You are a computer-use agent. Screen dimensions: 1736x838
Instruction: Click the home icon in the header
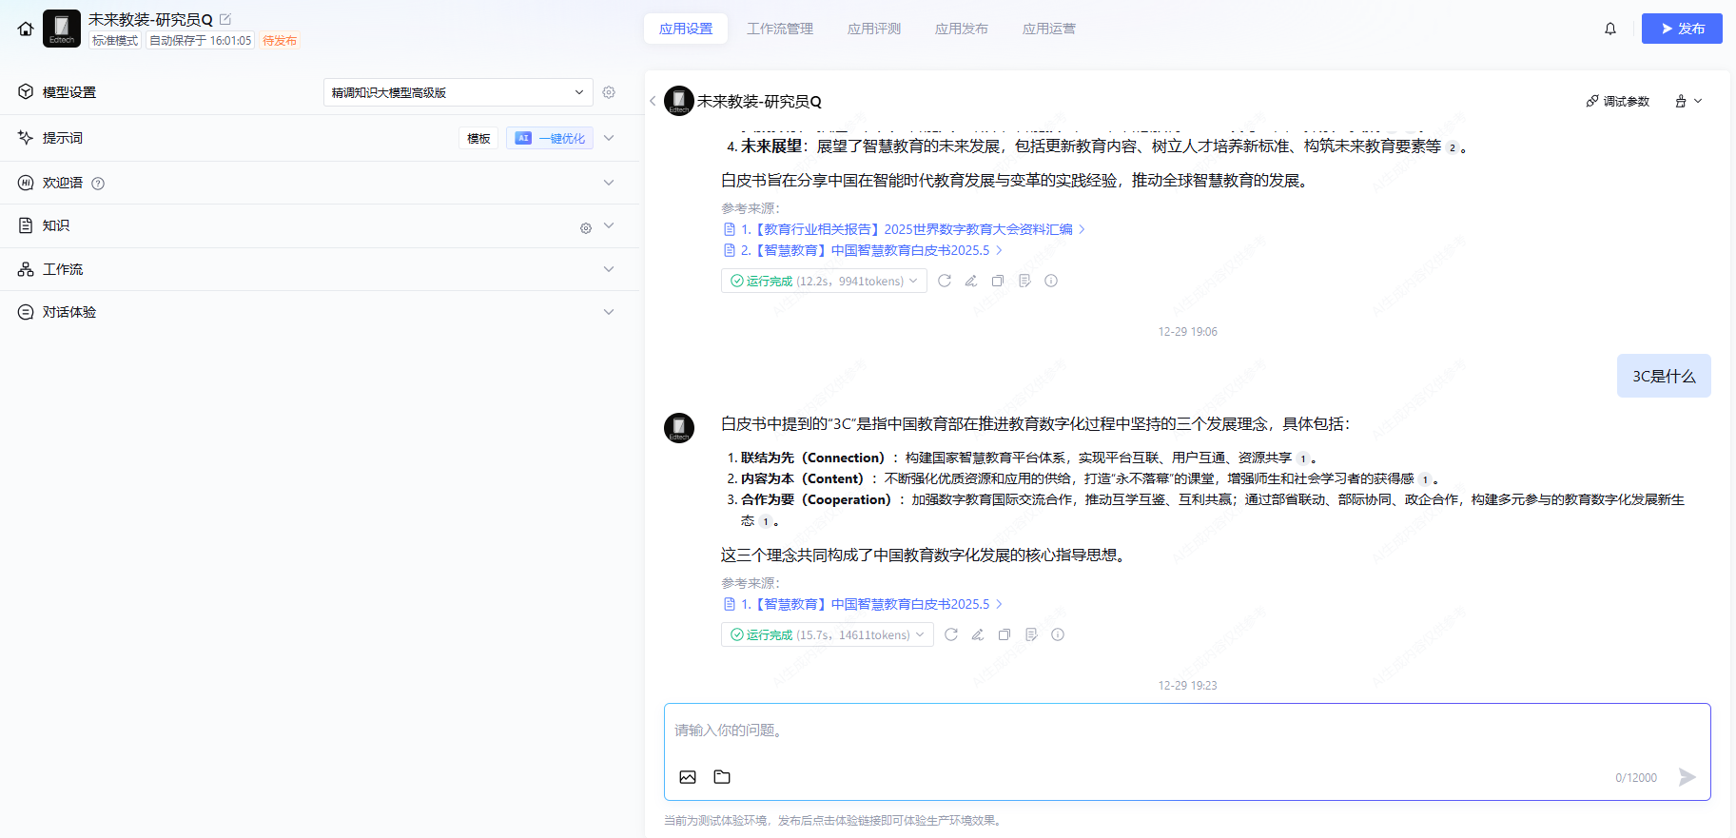[26, 29]
